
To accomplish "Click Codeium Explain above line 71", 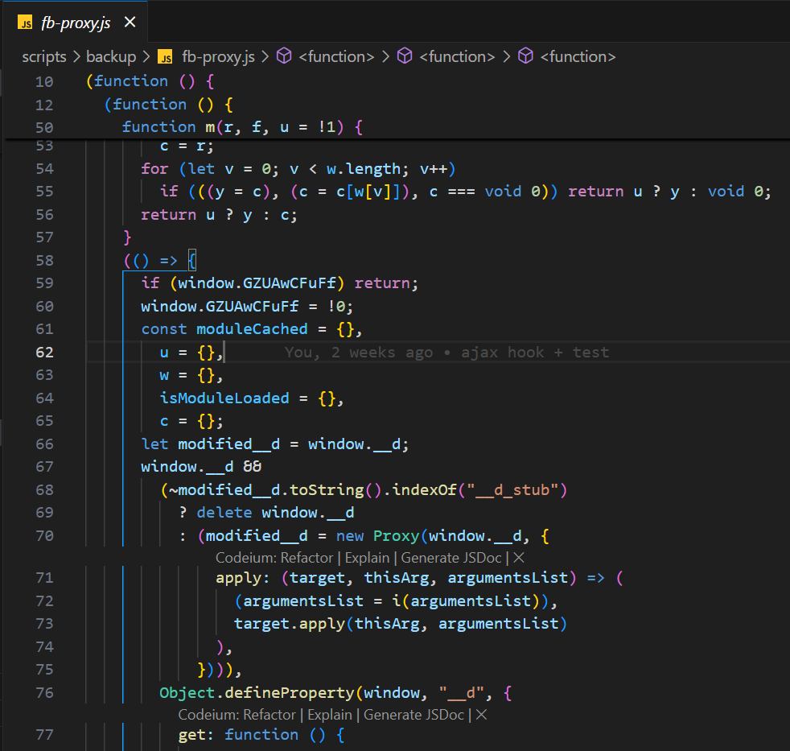I will [368, 558].
